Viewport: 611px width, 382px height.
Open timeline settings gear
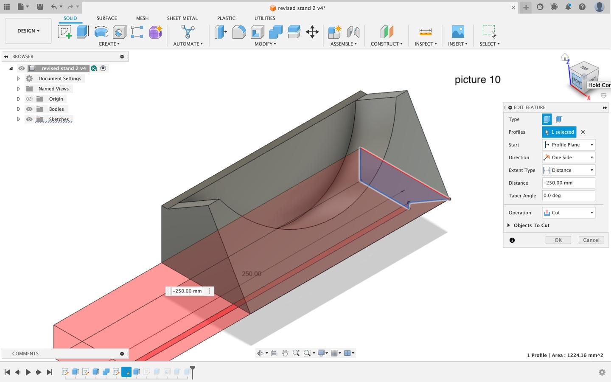[x=602, y=372]
